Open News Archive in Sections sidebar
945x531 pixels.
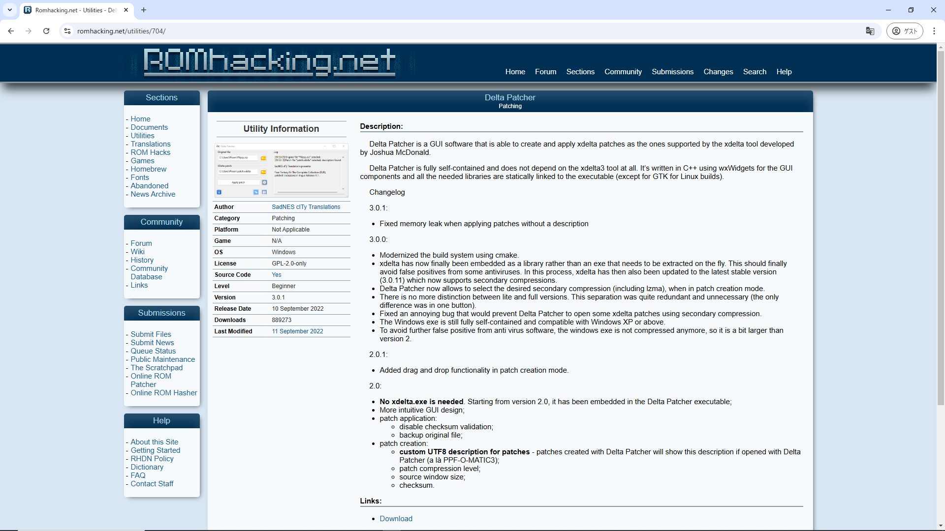coord(153,194)
